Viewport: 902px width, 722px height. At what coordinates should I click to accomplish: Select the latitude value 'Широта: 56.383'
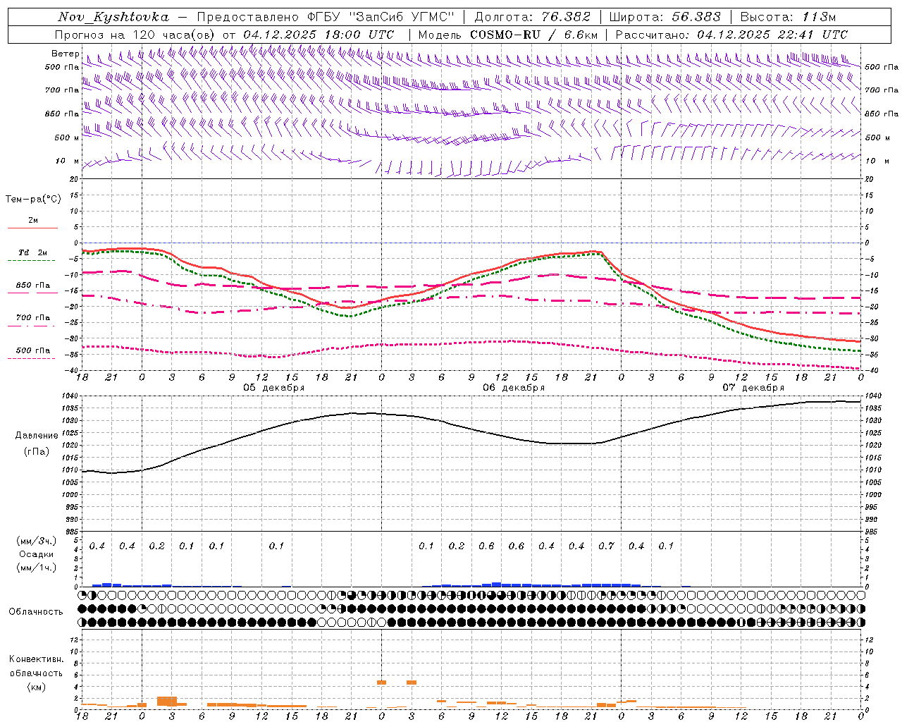665,17
